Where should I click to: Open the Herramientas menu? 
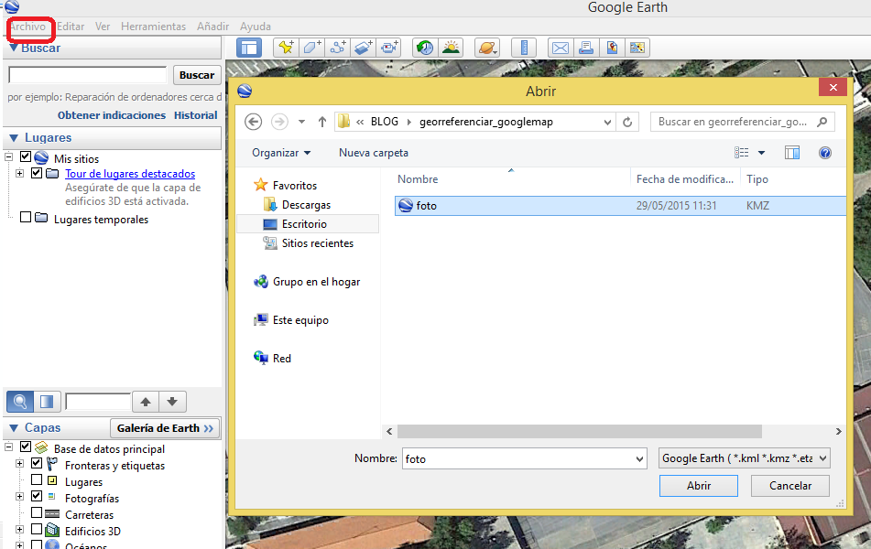pyautogui.click(x=152, y=27)
